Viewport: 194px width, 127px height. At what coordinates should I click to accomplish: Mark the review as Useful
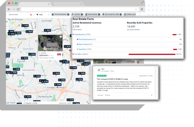coord(100,95)
